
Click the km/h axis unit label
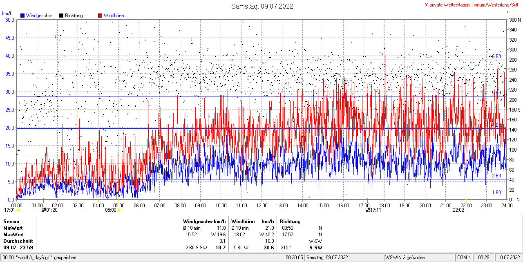[x=7, y=13]
